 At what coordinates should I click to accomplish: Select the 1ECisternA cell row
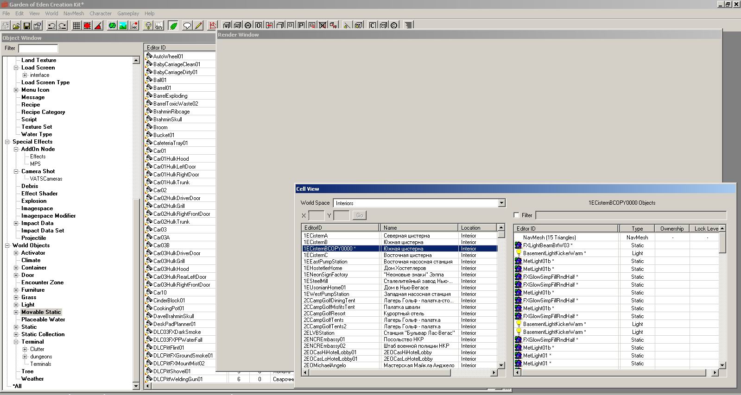[399, 236]
